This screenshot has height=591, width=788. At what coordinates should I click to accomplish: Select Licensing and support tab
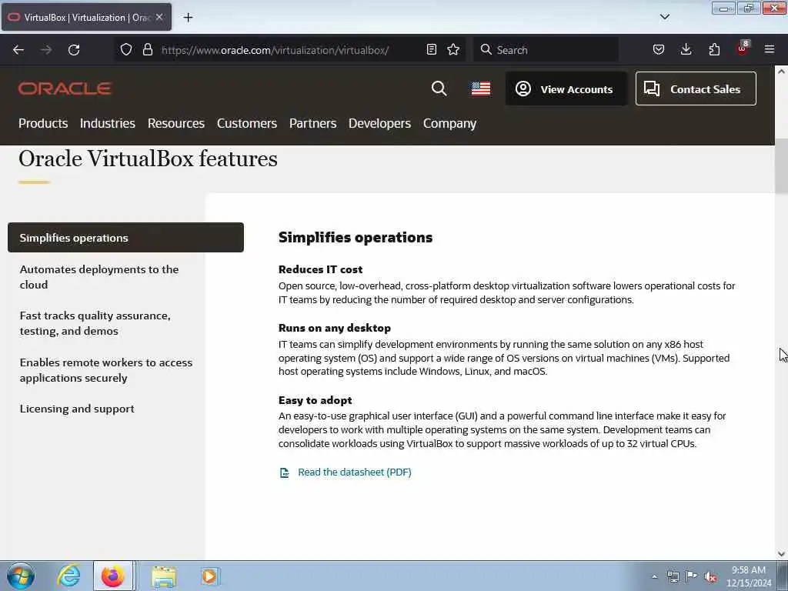click(x=77, y=409)
